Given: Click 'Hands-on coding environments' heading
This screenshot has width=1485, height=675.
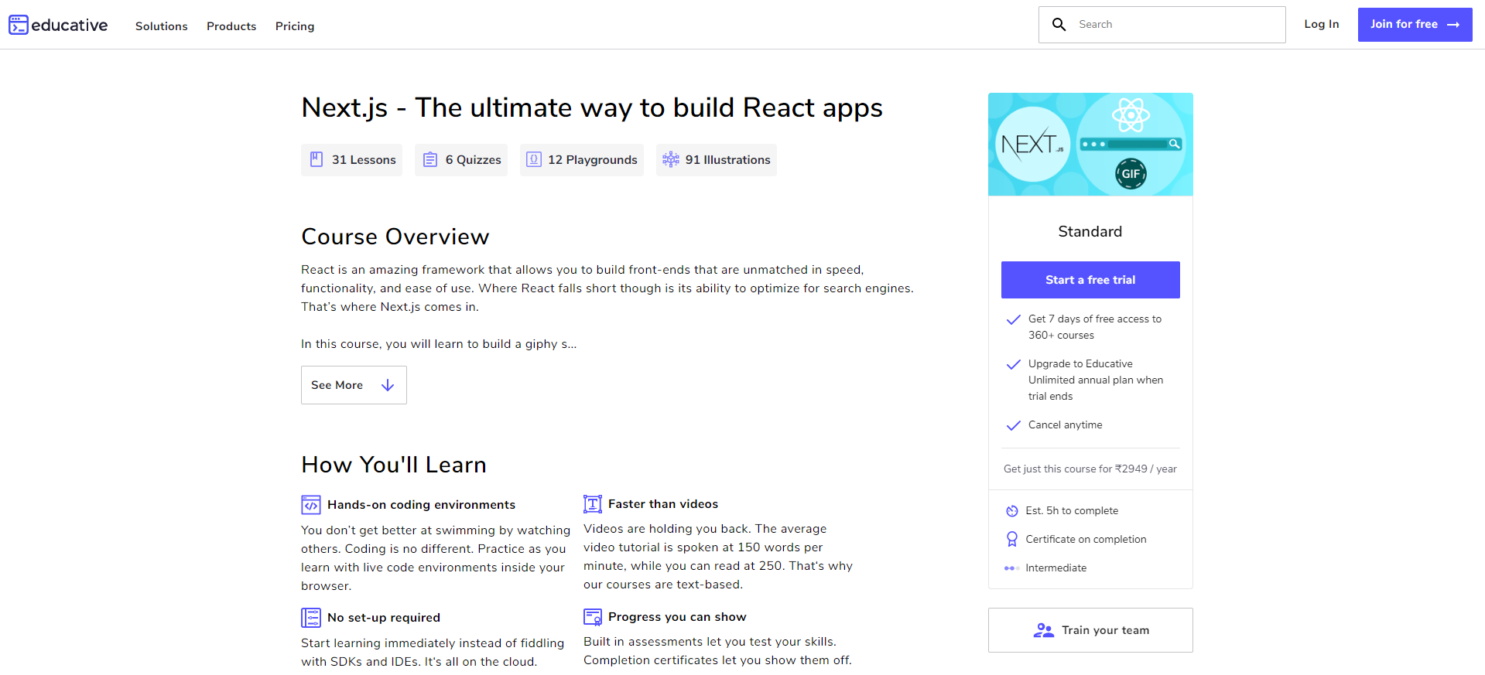Looking at the screenshot, I should pyautogui.click(x=421, y=505).
